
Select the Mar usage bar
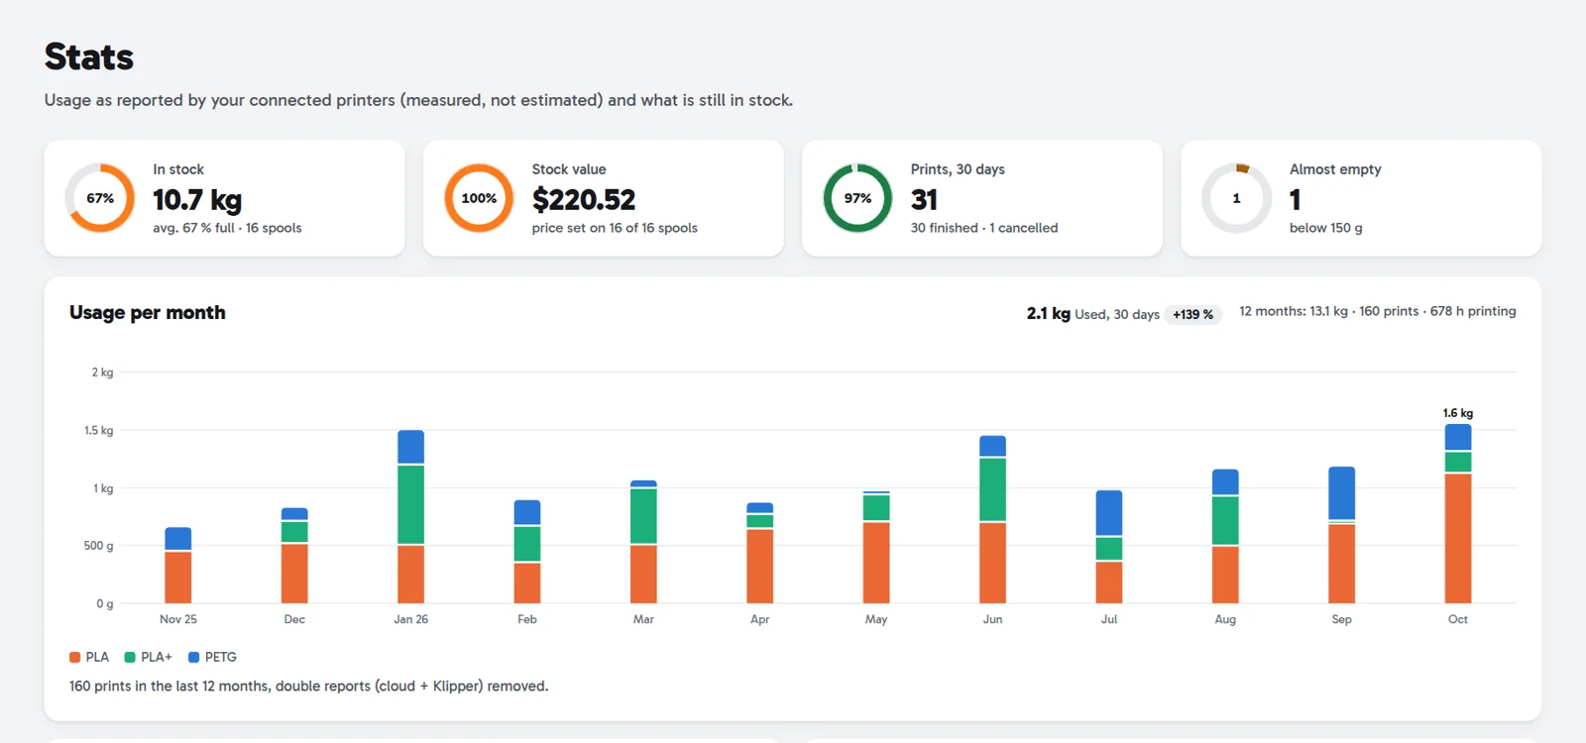(643, 541)
